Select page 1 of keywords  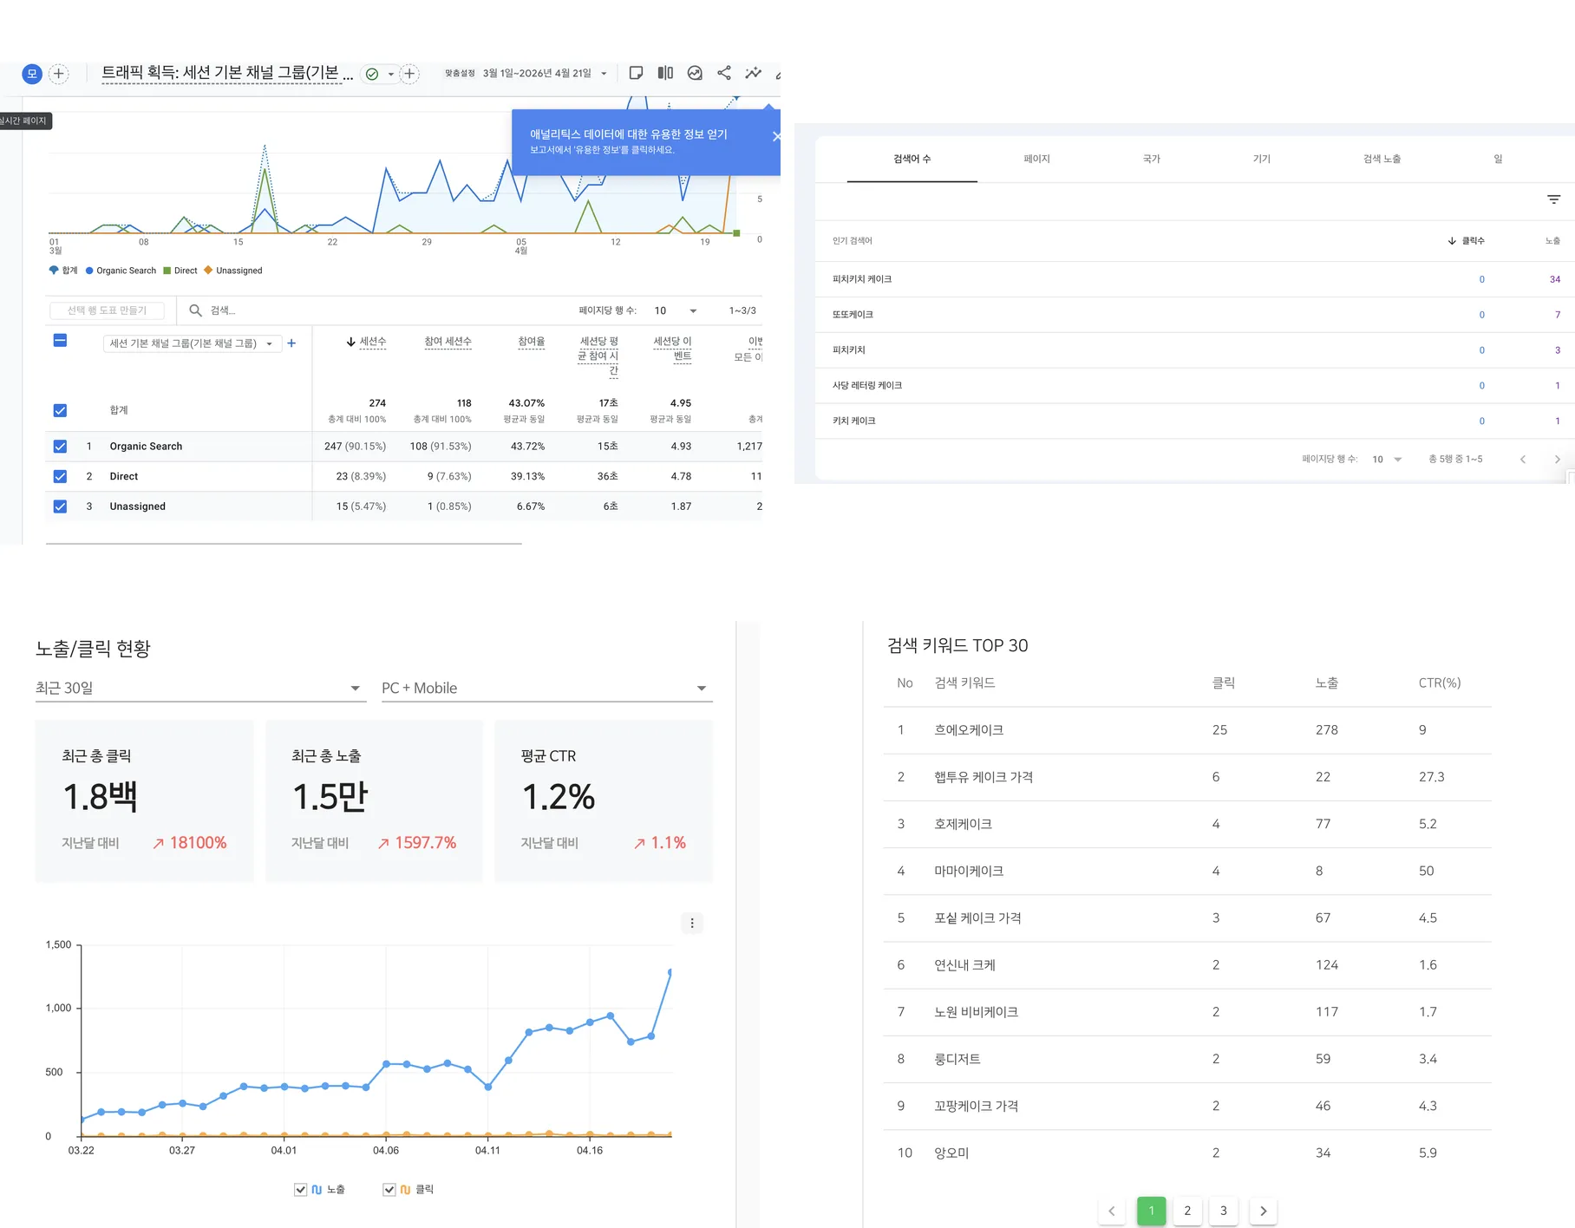tap(1152, 1211)
